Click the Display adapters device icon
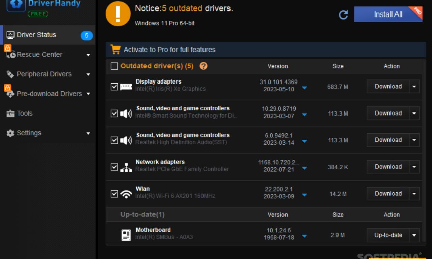 point(126,87)
